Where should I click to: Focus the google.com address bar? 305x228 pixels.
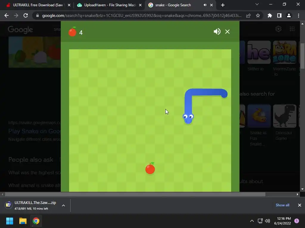(x=141, y=15)
